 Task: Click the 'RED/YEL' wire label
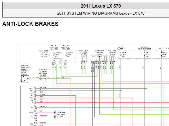pyautogui.click(x=43, y=123)
